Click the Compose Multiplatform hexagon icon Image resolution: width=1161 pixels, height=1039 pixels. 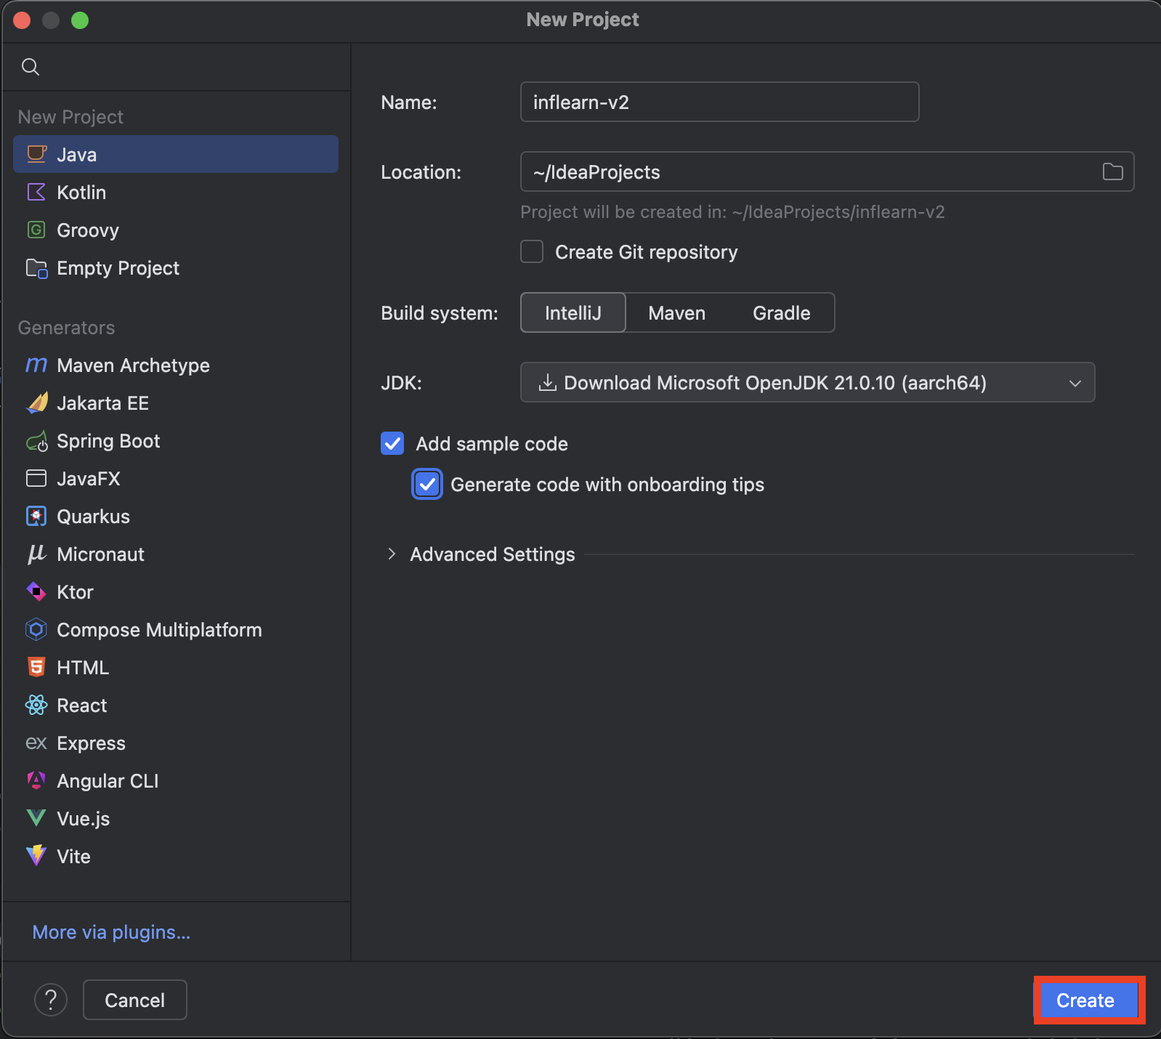pyautogui.click(x=36, y=629)
